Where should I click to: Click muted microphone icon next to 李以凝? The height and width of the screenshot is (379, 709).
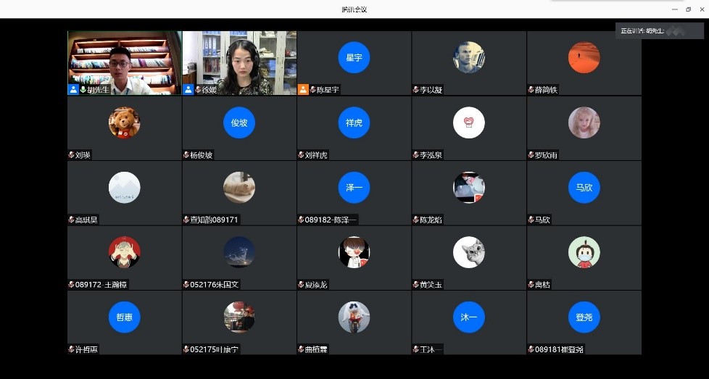point(415,90)
